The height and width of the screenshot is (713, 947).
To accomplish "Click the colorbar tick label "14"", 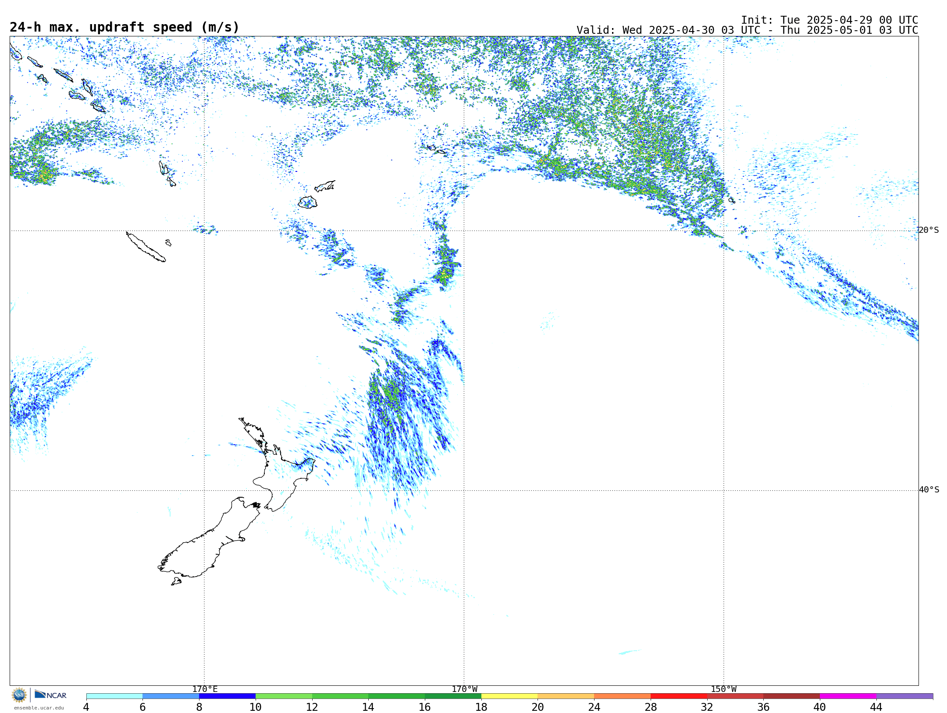I will 368,707.
